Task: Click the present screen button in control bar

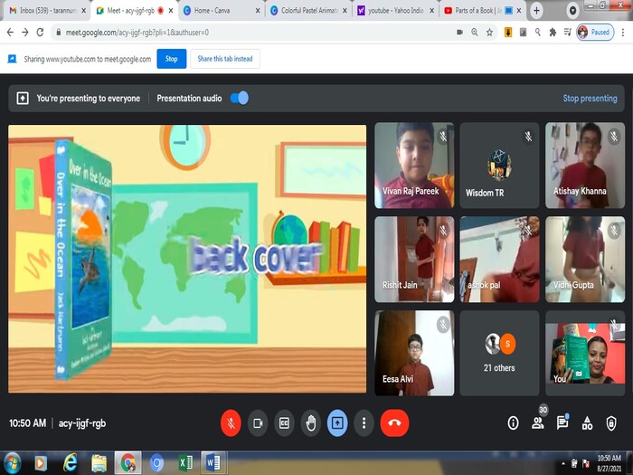Action: point(337,423)
